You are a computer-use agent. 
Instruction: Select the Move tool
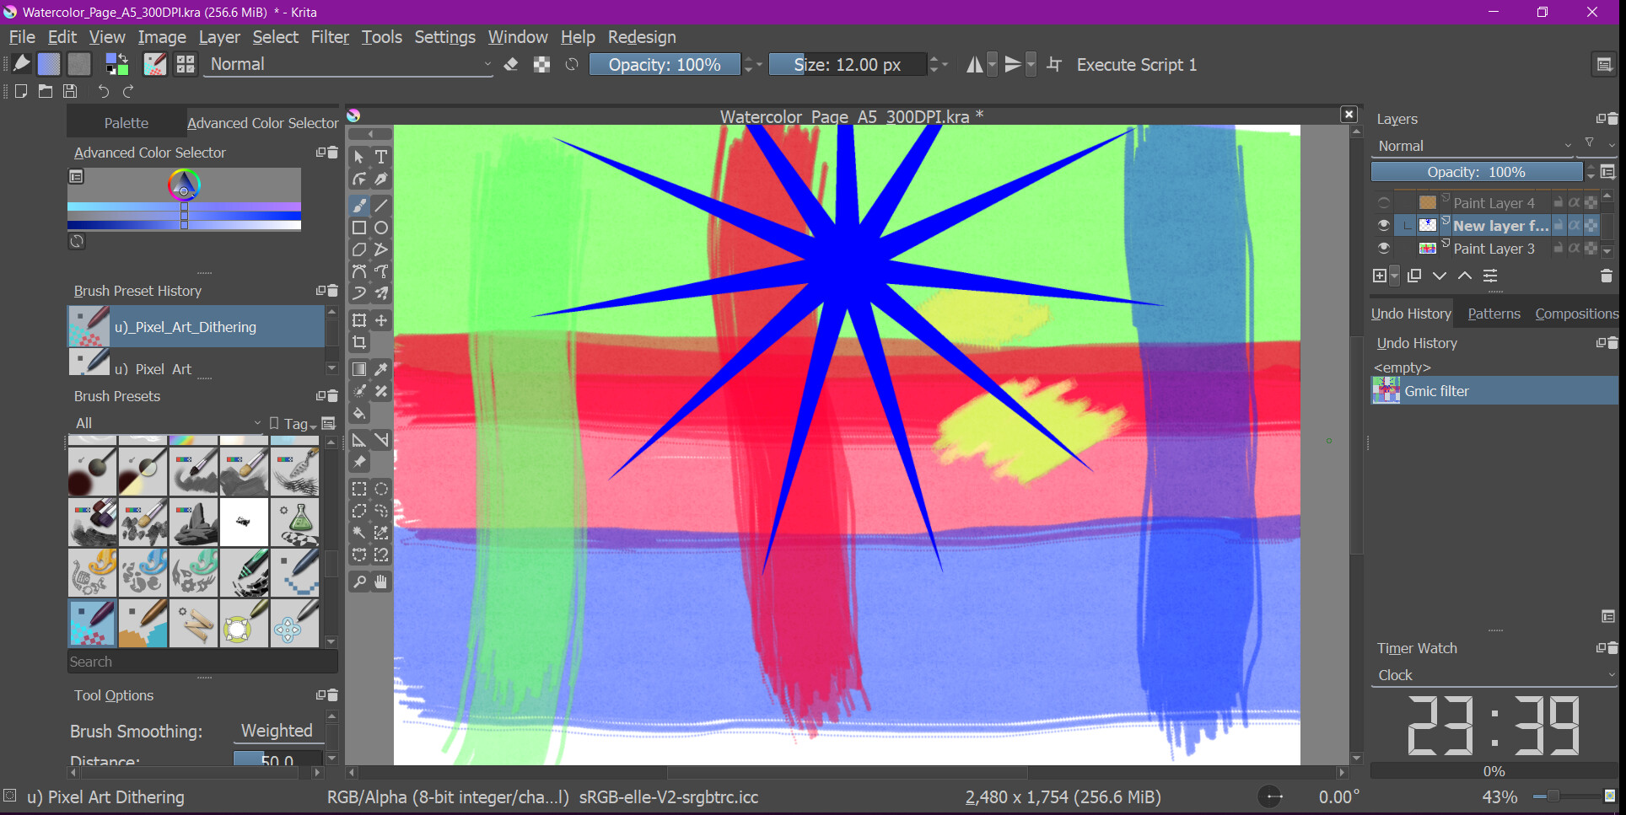(x=381, y=320)
